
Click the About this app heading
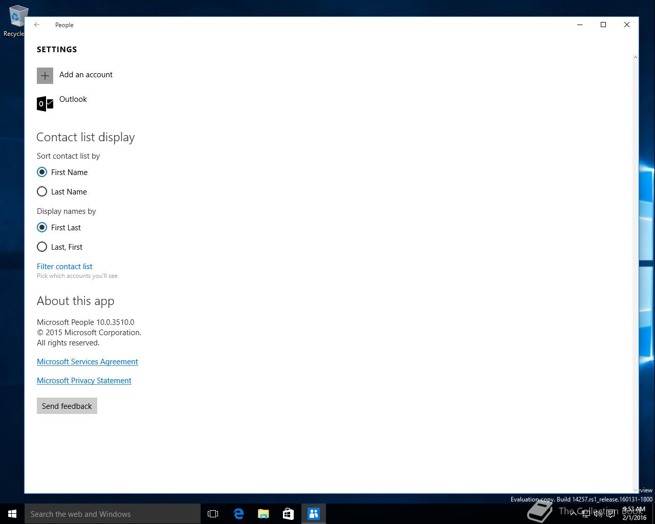tap(76, 301)
